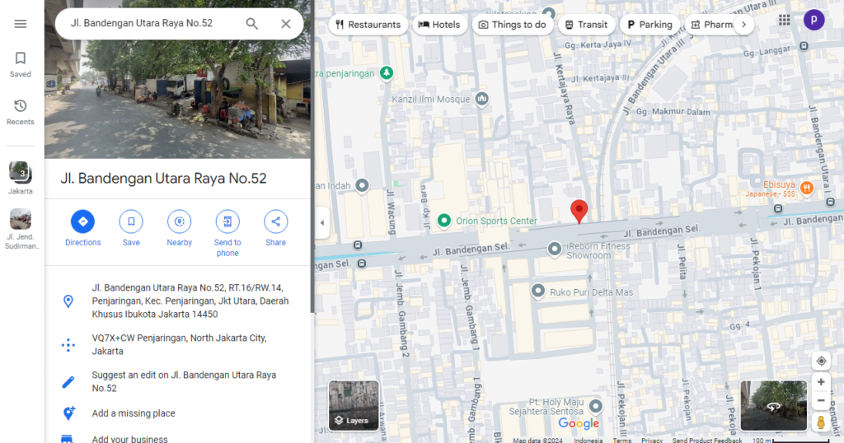The height and width of the screenshot is (443, 844).
Task: Click the search magnifier icon
Action: click(x=252, y=24)
